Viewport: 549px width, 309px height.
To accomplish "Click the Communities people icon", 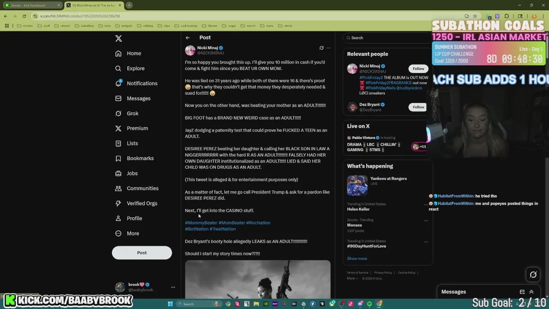I will pyautogui.click(x=118, y=188).
